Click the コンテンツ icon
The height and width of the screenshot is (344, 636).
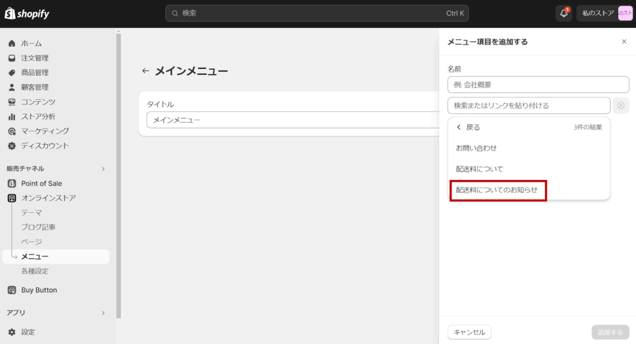pyautogui.click(x=12, y=102)
